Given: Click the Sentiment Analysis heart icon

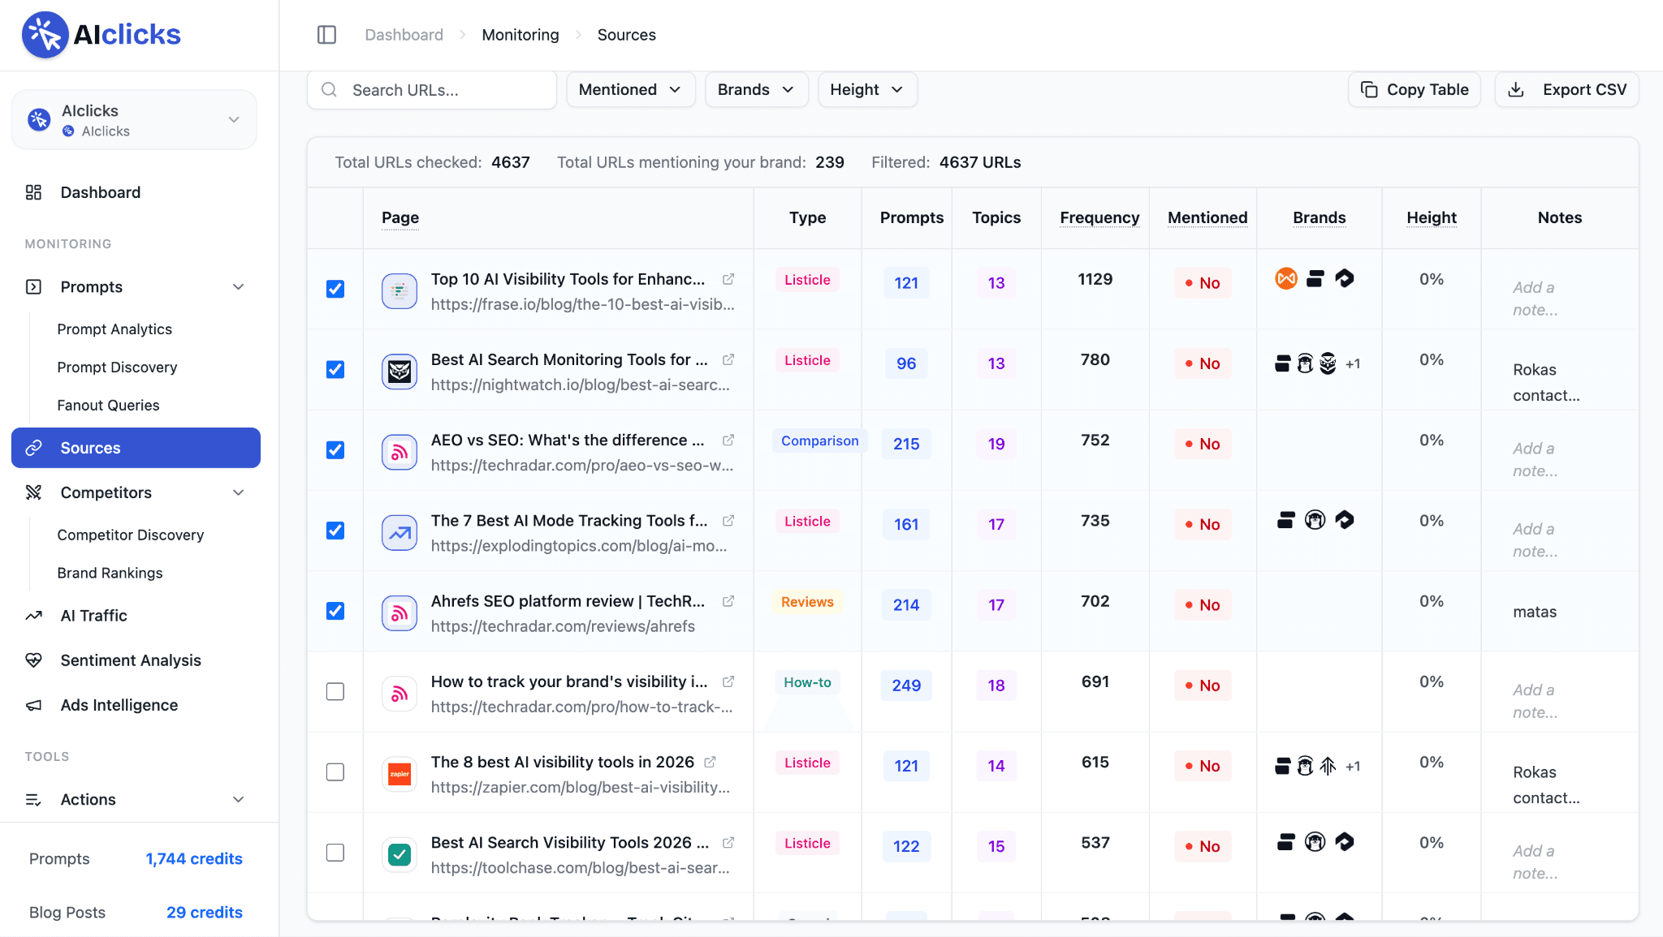Looking at the screenshot, I should tap(33, 660).
